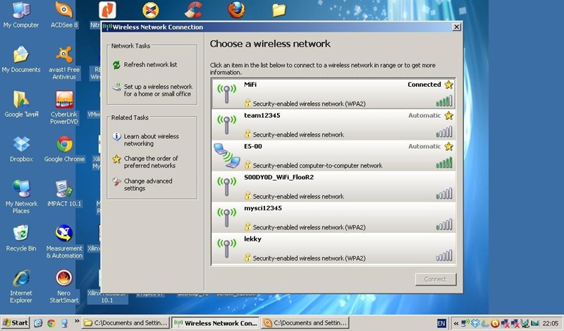Open Set up a wireless network link
Viewport: 564px width, 331px height.
158,90
